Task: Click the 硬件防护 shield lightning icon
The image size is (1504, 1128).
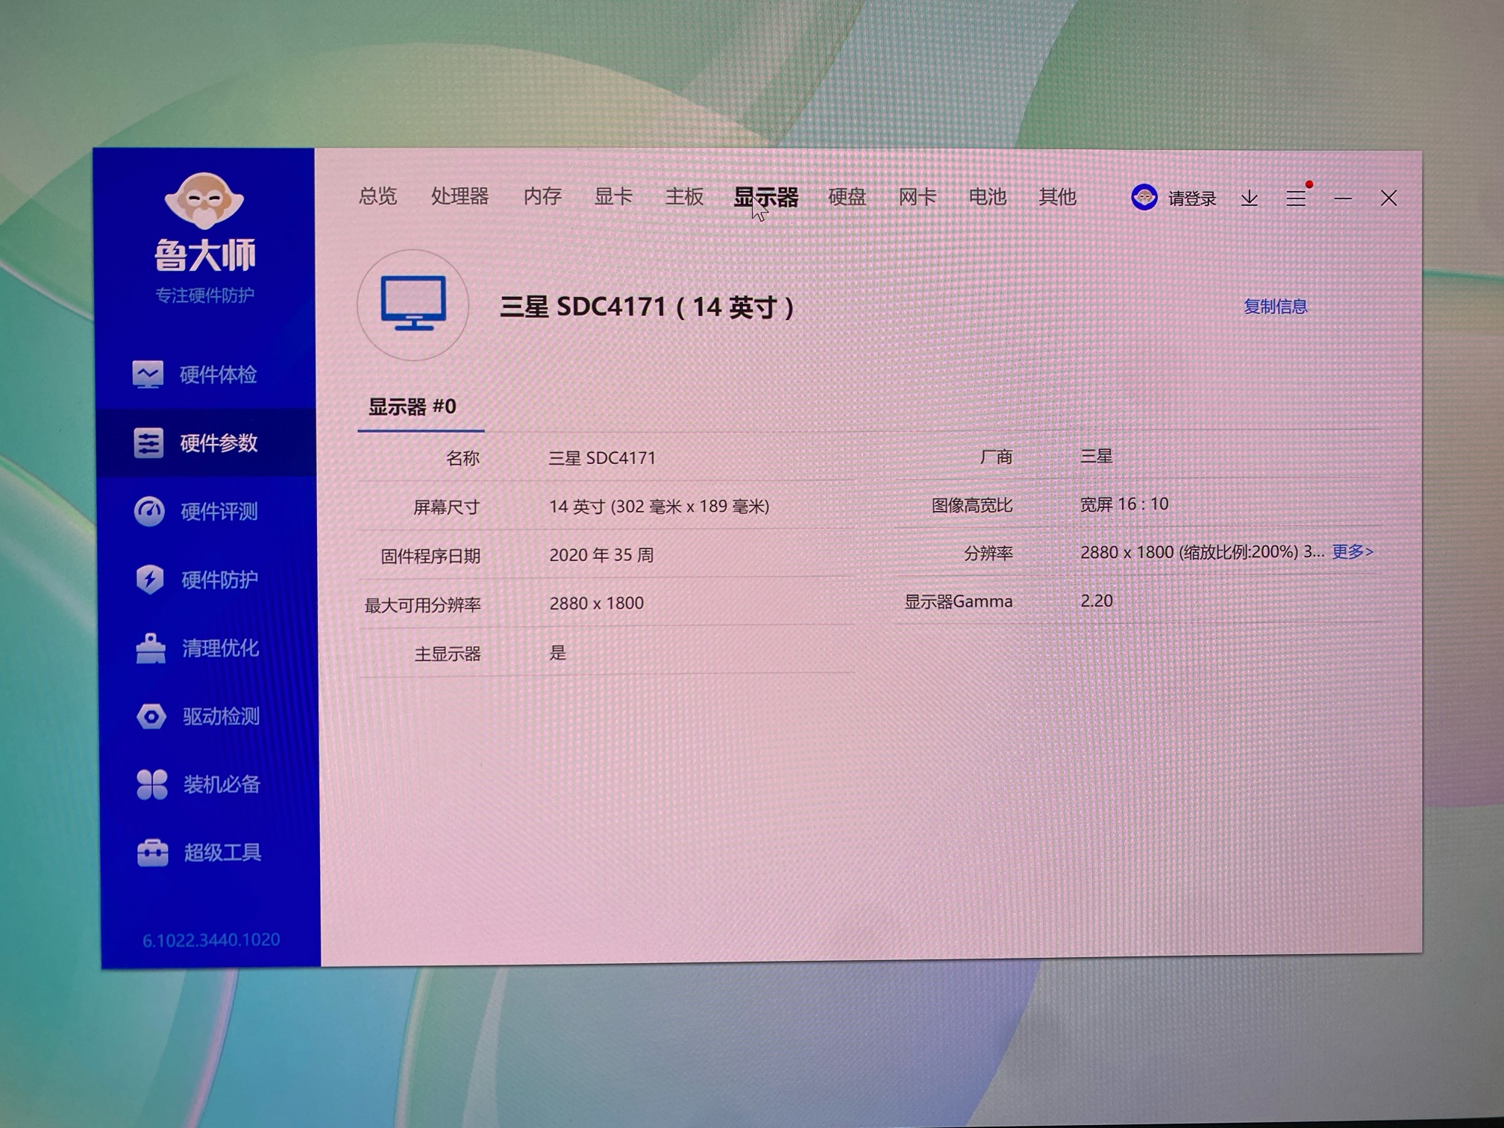Action: (150, 580)
